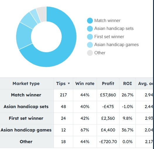Sort table by Profit column
Image resolution: width=154 pixels, height=149 pixels.
click(108, 84)
